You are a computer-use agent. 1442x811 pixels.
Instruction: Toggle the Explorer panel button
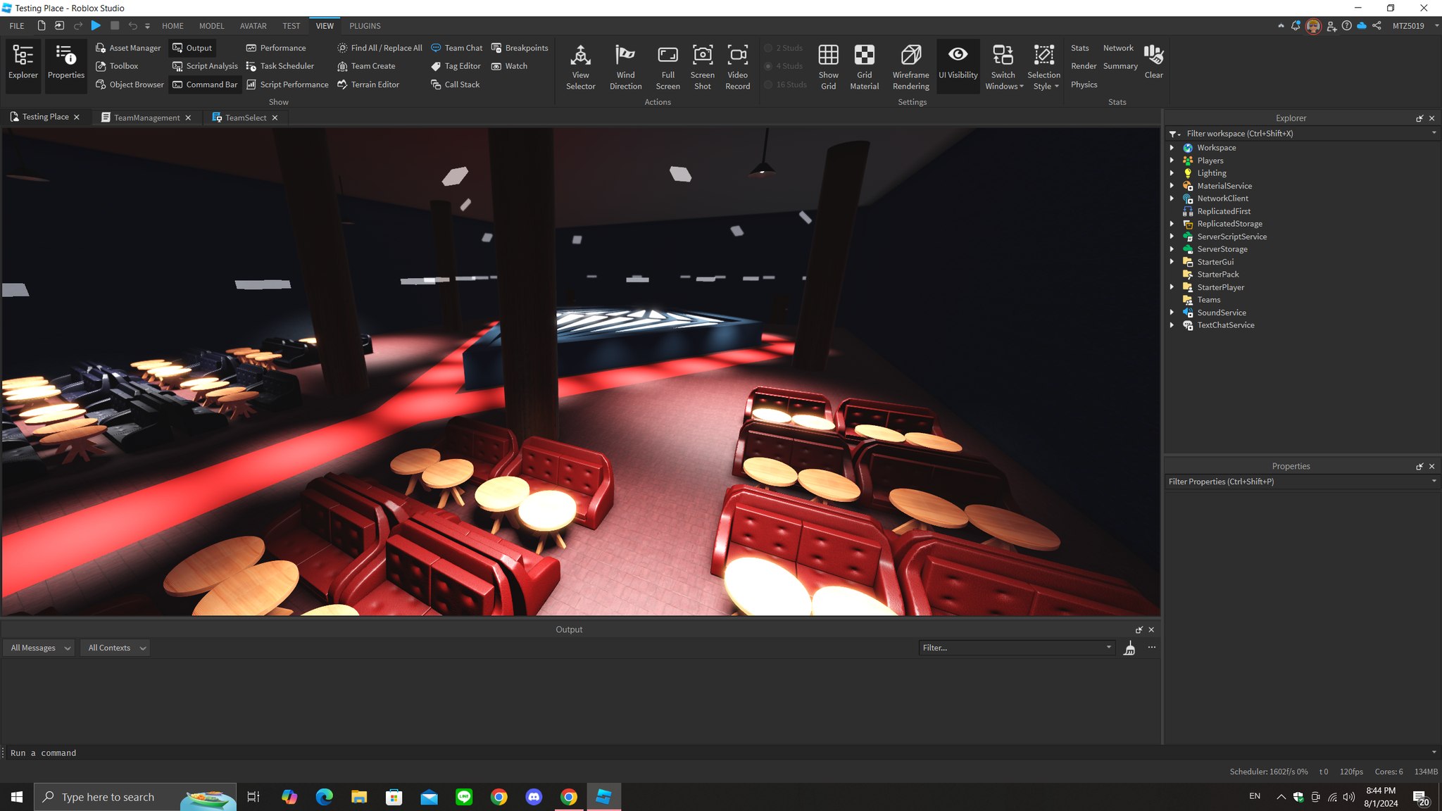point(23,66)
